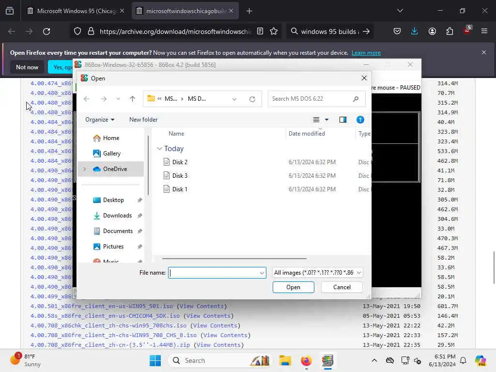
Task: Click horizontal scrollbar in file list
Action: tap(234, 259)
